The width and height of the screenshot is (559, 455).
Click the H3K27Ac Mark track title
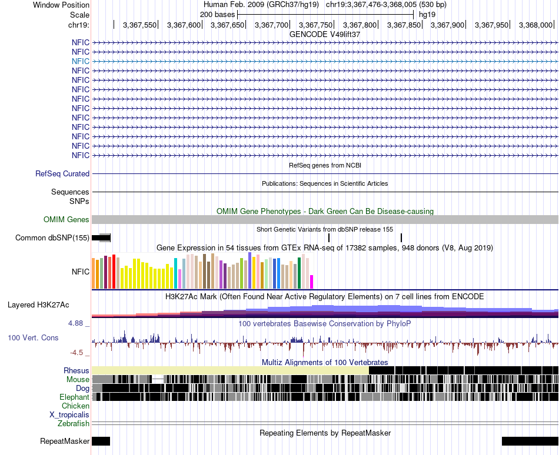pos(325,296)
